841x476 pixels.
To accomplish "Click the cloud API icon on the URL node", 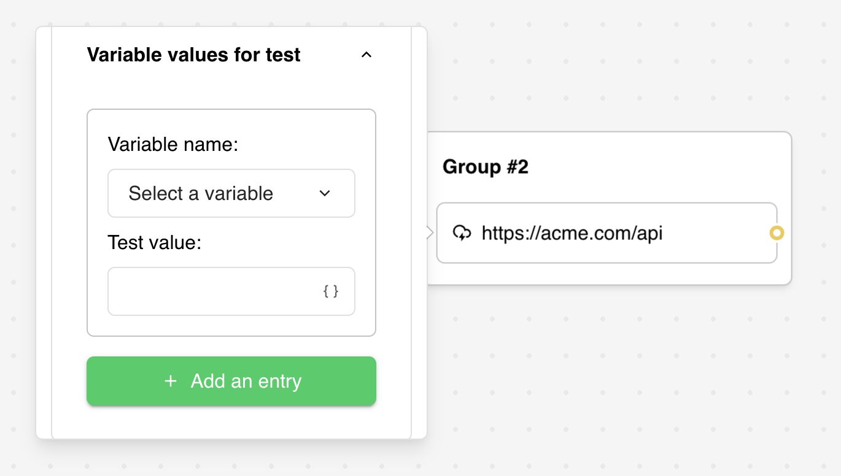I will point(462,234).
